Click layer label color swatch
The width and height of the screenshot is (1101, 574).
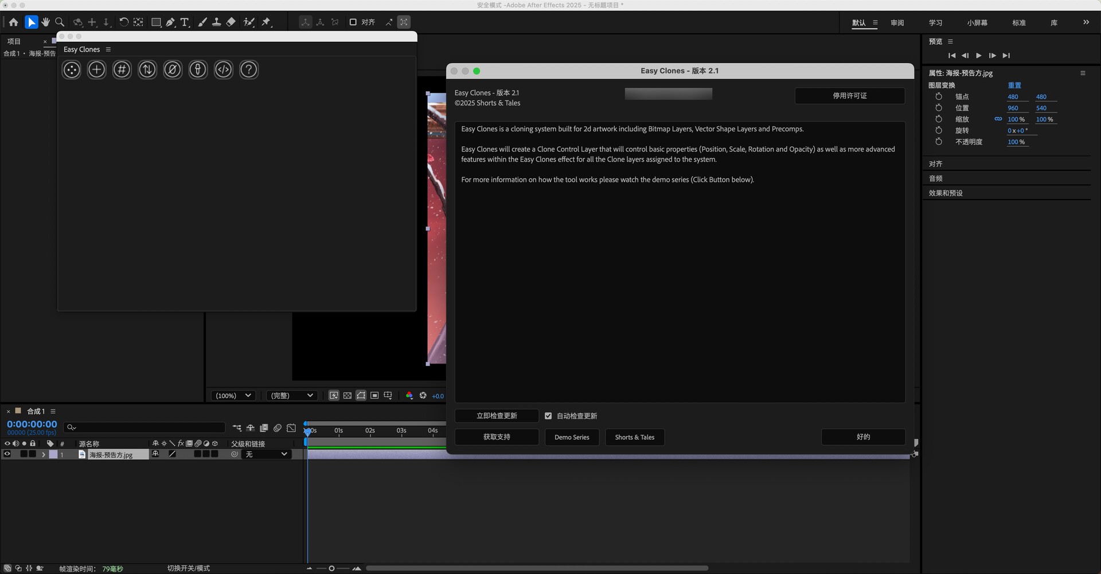[53, 454]
